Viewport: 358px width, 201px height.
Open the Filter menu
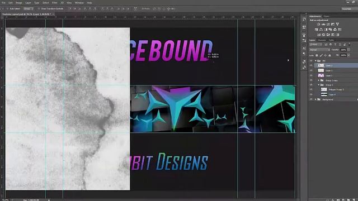pyautogui.click(x=55, y=3)
